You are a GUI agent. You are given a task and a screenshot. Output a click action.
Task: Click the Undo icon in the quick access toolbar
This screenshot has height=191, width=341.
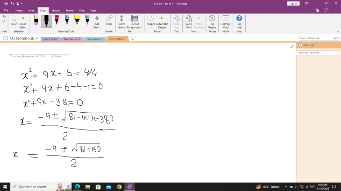13,3
